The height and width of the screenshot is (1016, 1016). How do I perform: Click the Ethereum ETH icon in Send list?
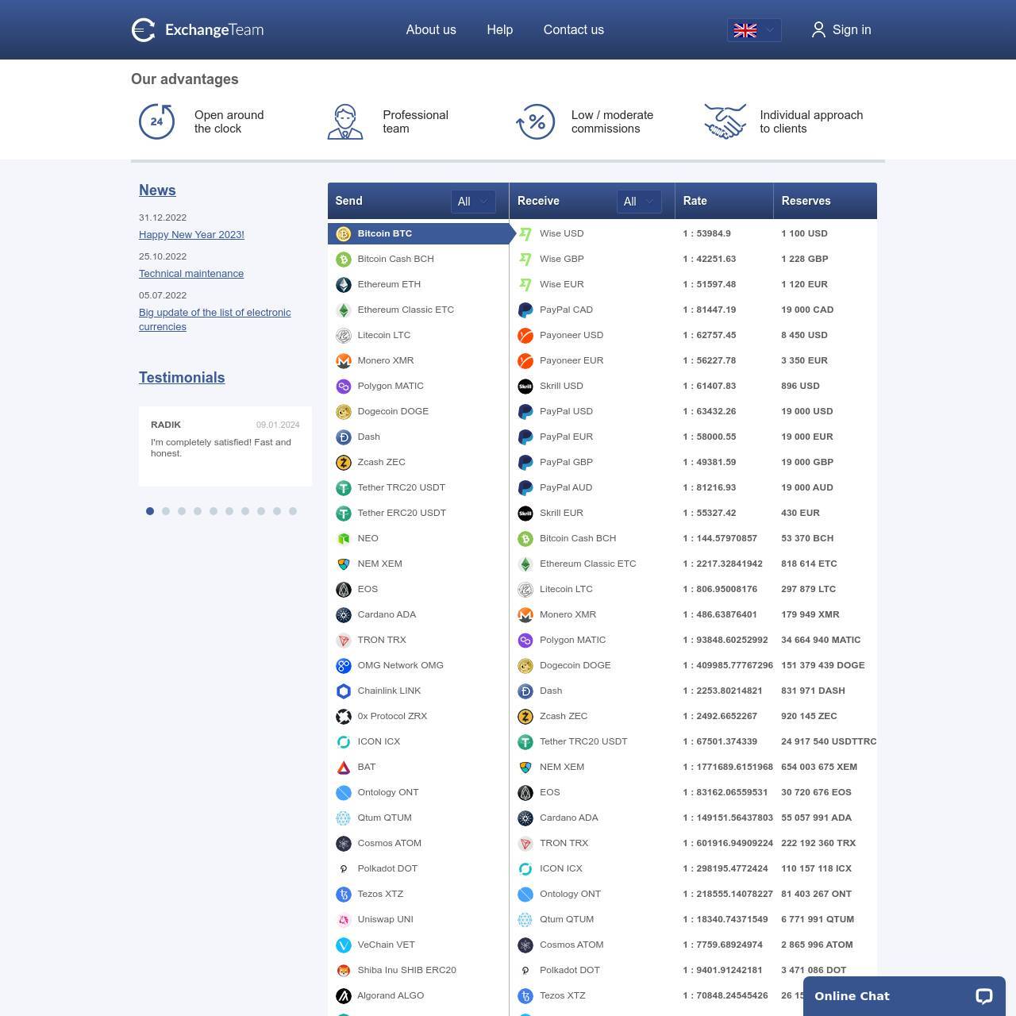[344, 284]
